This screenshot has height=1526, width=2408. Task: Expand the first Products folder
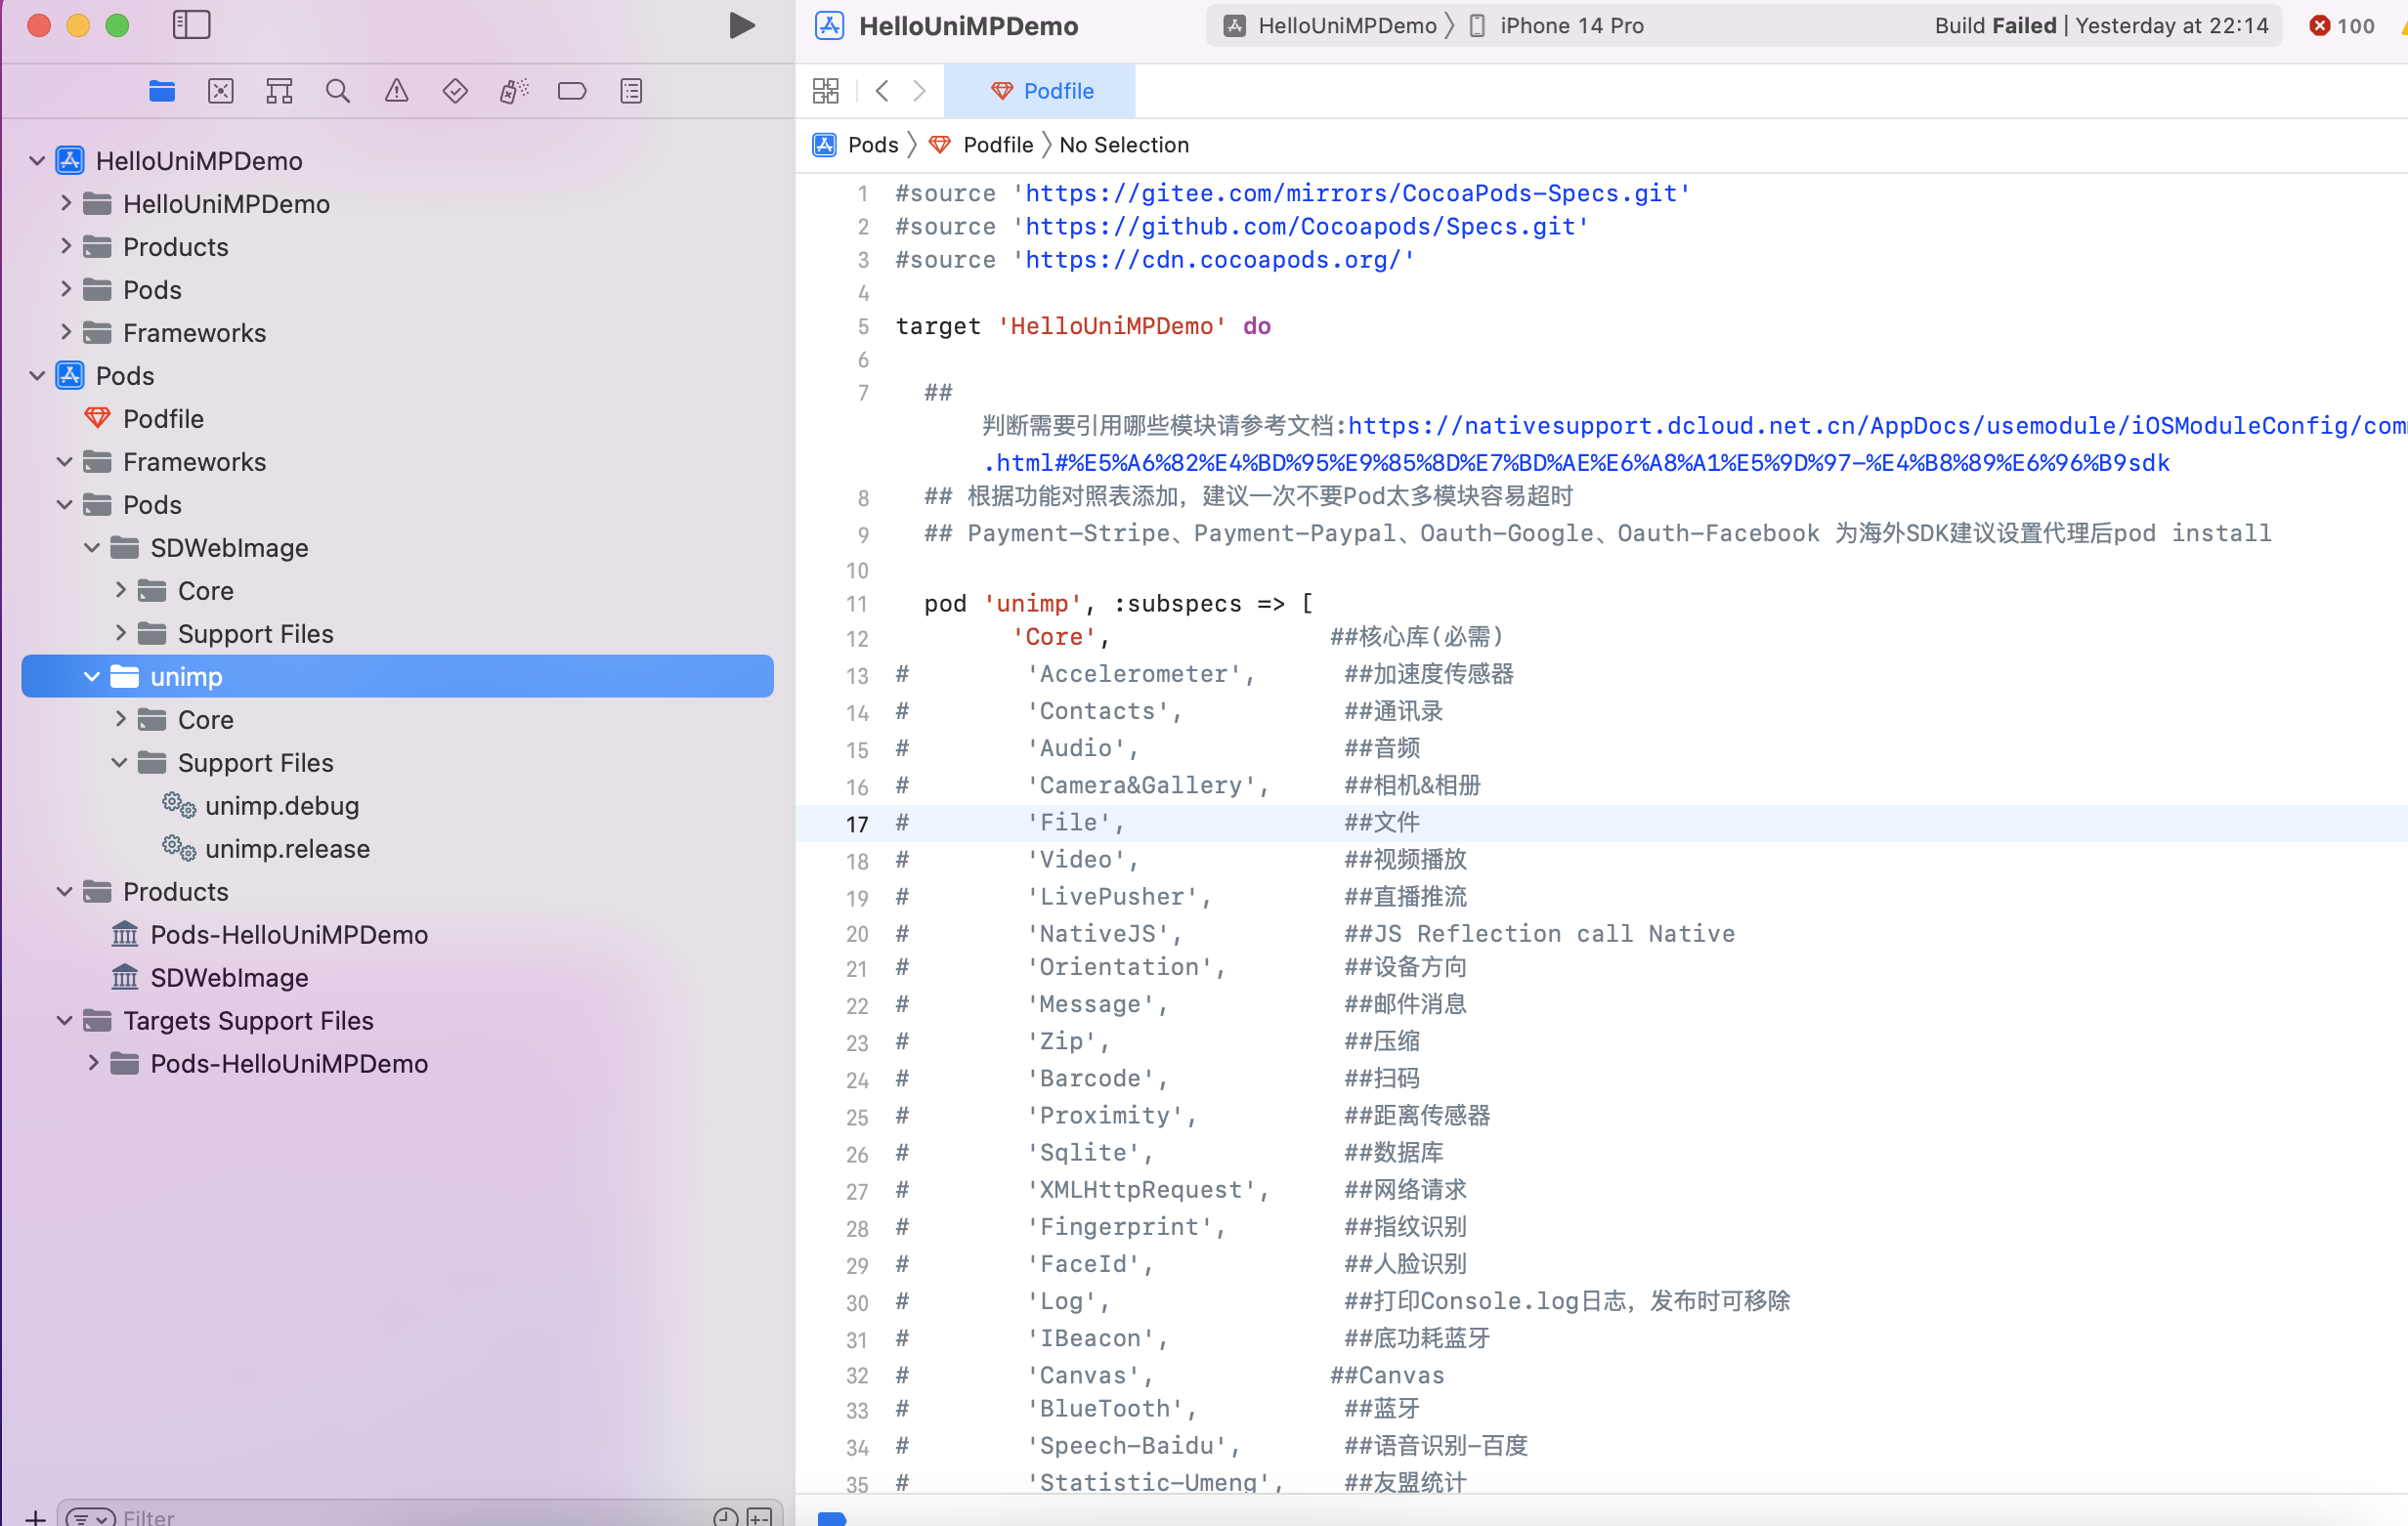65,246
